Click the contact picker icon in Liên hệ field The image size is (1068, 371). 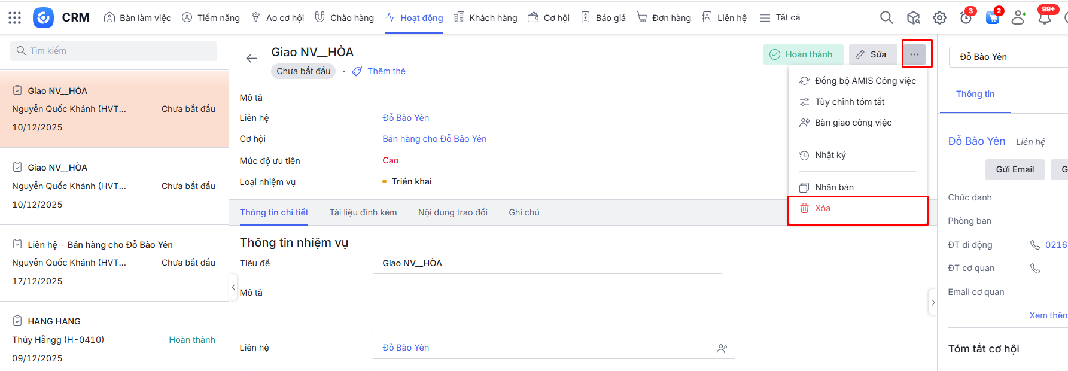[x=722, y=348]
